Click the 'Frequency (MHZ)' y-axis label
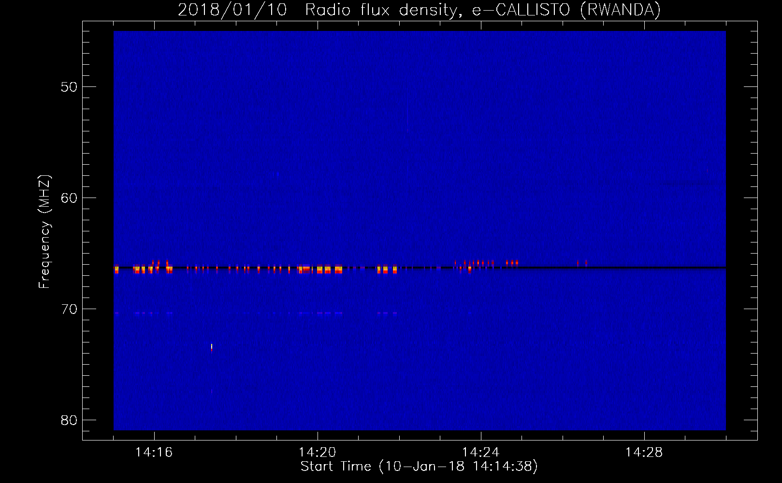Screen dimensions: 782x483 (45, 232)
